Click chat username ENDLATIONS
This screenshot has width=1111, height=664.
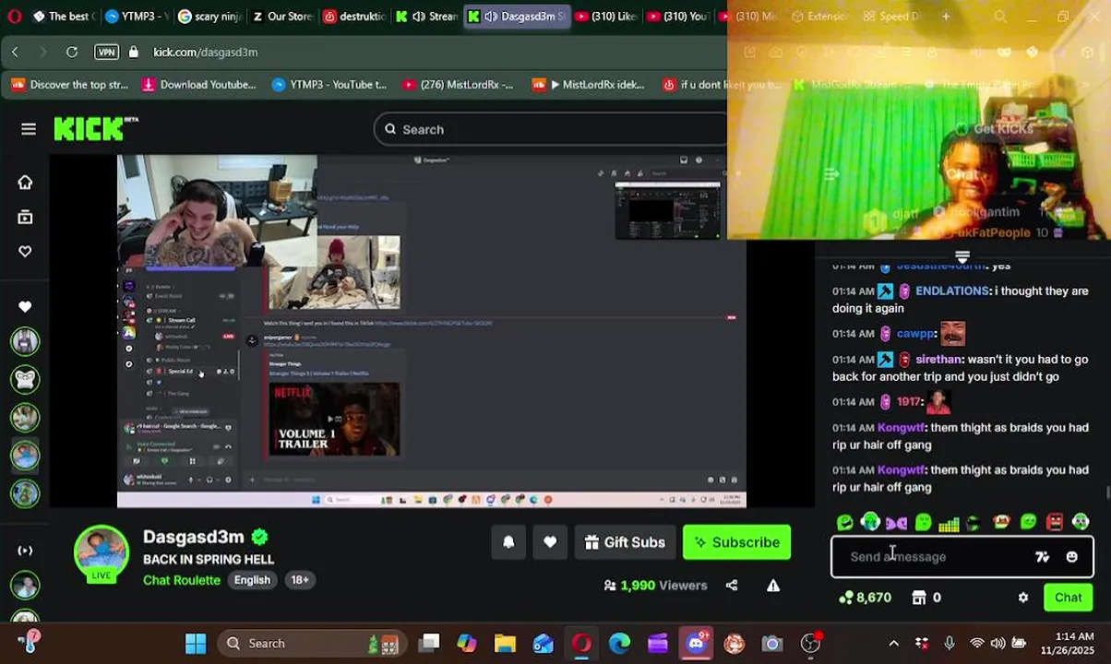click(952, 290)
